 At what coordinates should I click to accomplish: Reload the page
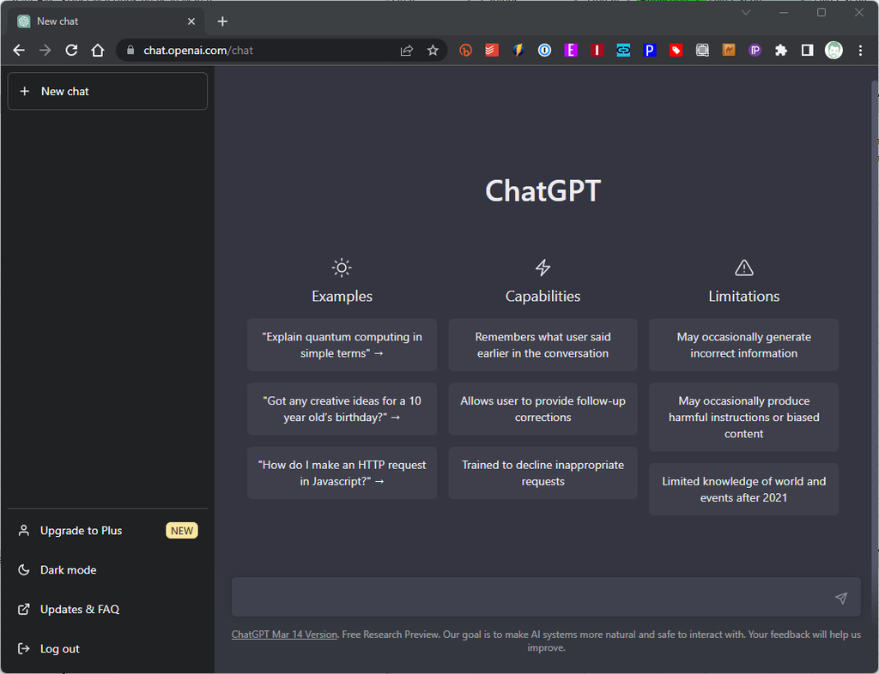point(71,50)
